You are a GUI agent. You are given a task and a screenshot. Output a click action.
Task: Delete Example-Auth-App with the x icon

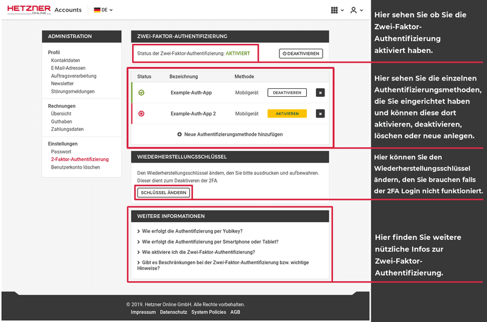(x=320, y=93)
